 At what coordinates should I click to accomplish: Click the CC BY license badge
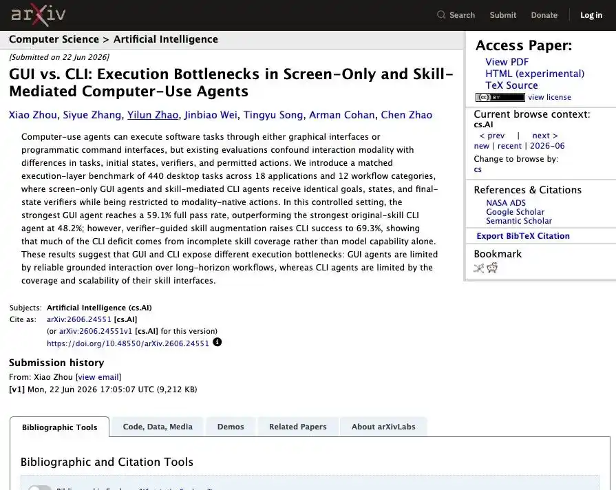click(x=500, y=97)
